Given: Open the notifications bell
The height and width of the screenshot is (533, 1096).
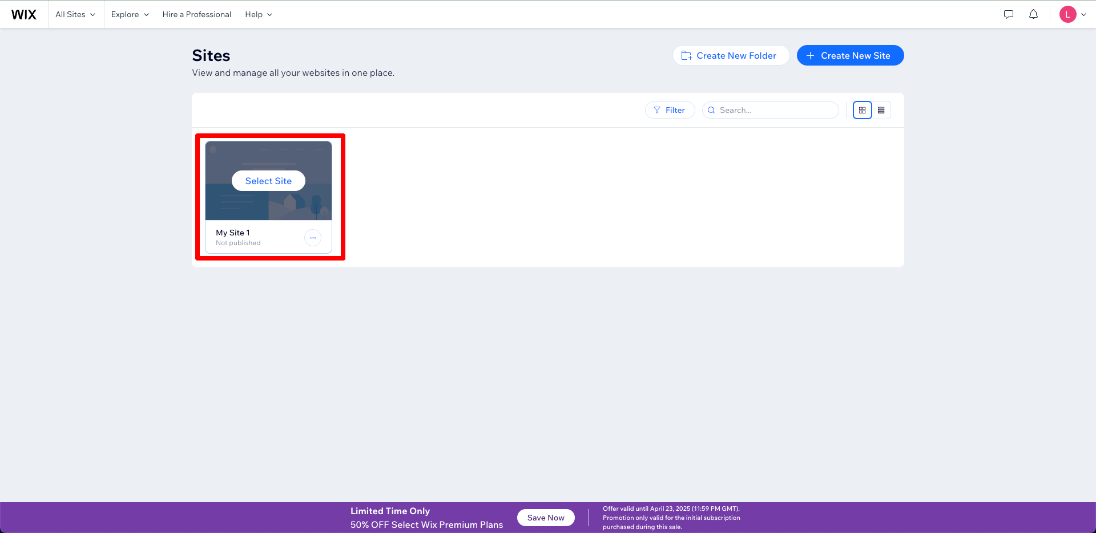Looking at the screenshot, I should [x=1033, y=14].
